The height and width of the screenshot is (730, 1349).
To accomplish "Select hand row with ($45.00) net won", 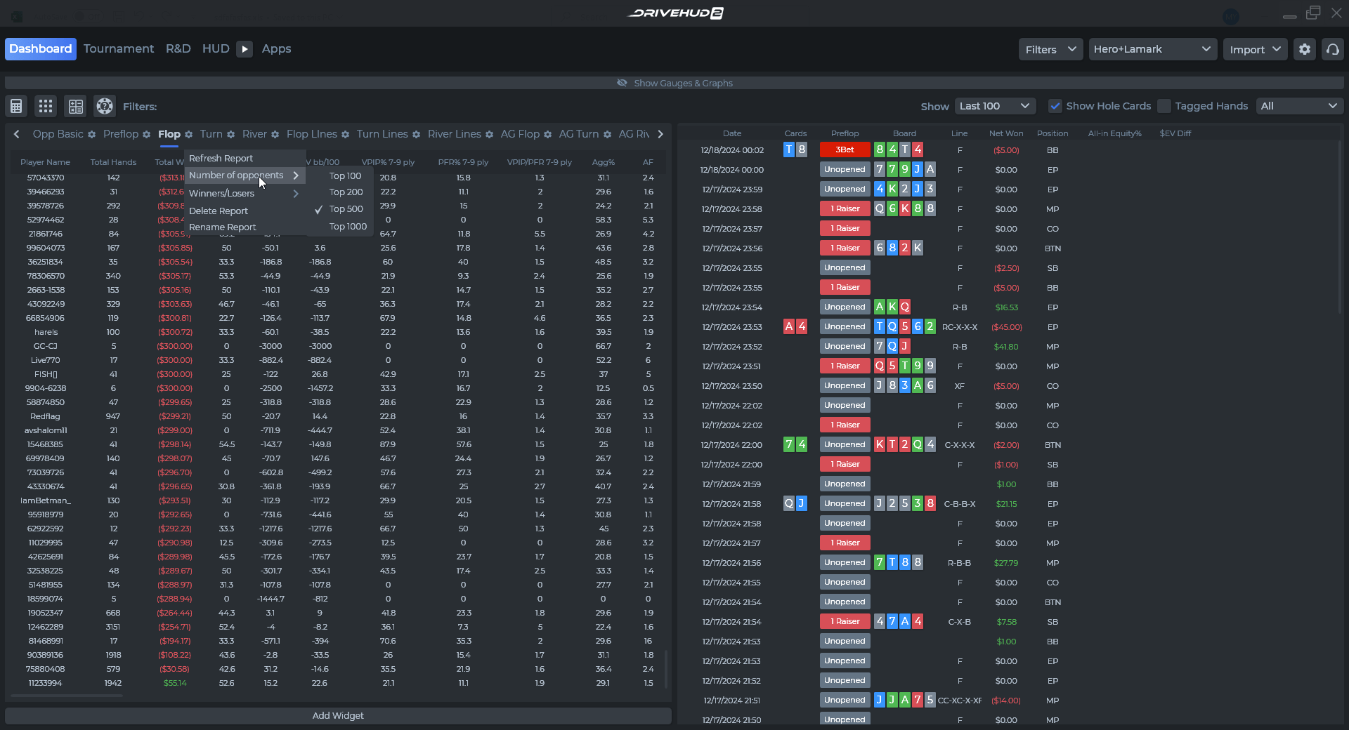I will tap(1008, 327).
